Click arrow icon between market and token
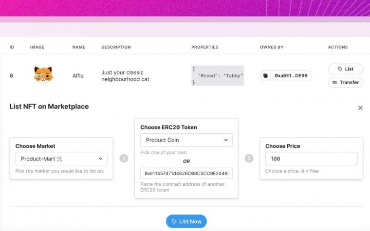The height and width of the screenshot is (231, 370). [124, 159]
